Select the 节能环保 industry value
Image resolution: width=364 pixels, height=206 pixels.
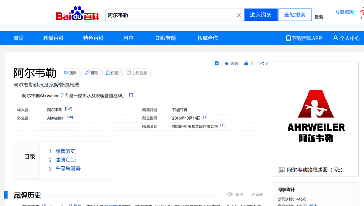coord(180,110)
